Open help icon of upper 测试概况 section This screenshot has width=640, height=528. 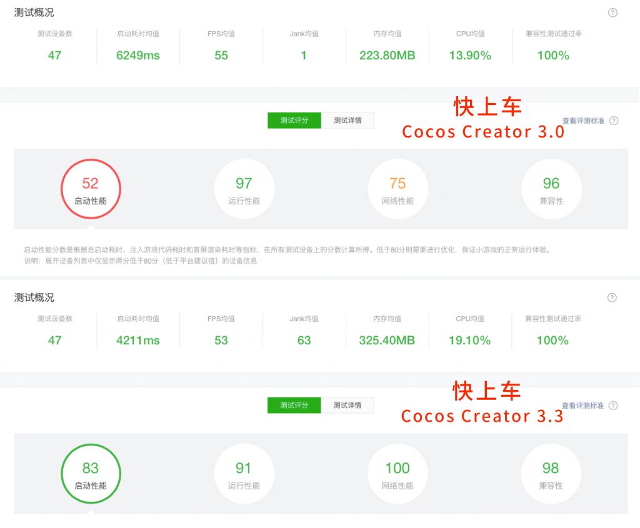tap(612, 12)
